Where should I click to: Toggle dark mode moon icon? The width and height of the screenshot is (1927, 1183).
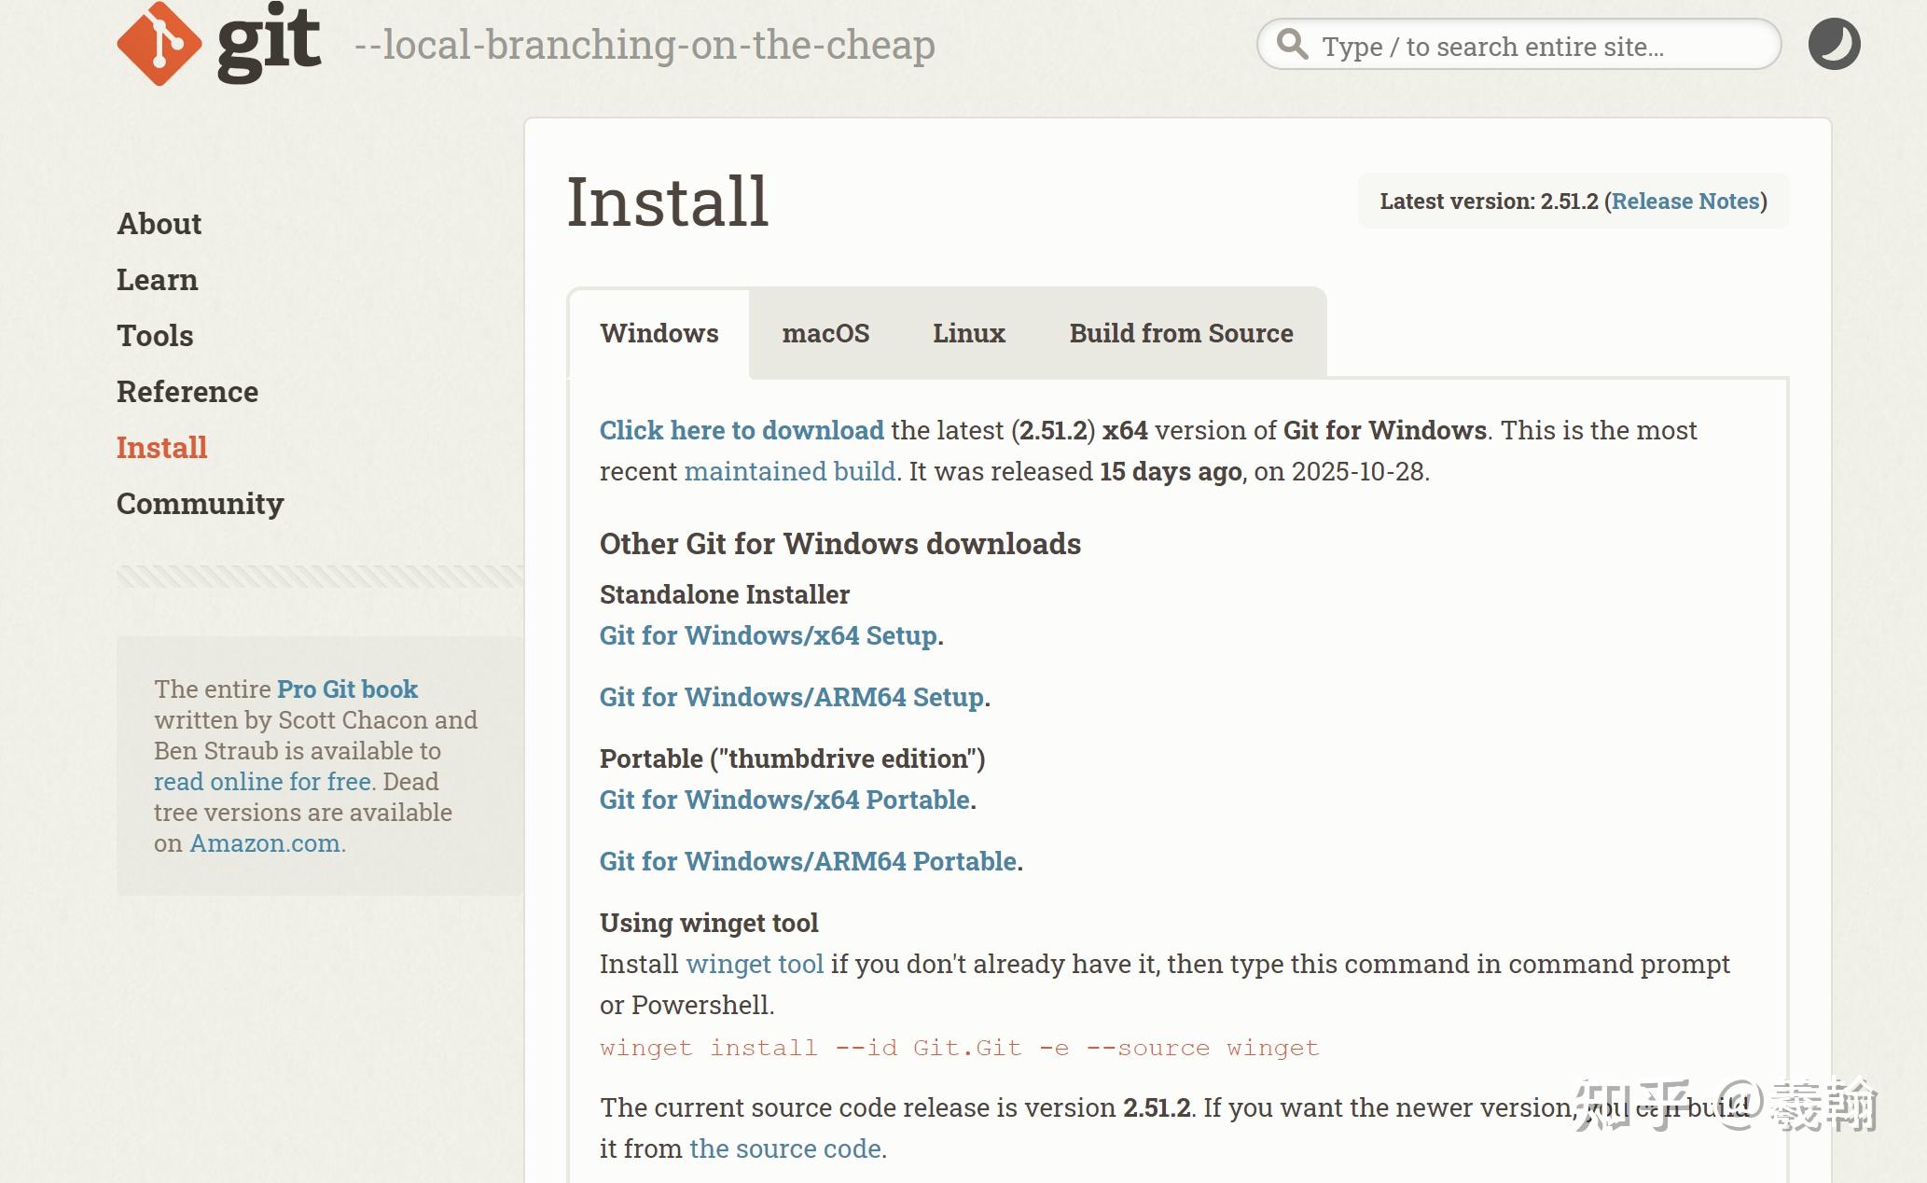click(x=1833, y=45)
